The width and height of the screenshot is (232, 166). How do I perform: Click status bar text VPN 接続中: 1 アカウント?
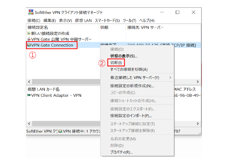tap(81, 131)
